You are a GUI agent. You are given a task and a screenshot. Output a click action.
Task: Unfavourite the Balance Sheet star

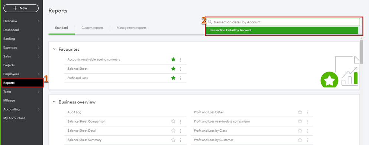[173, 69]
